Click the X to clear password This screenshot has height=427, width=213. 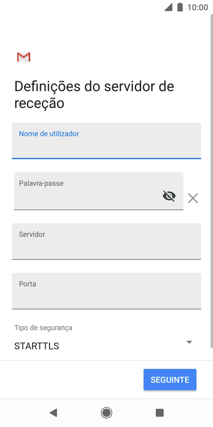pyautogui.click(x=193, y=198)
